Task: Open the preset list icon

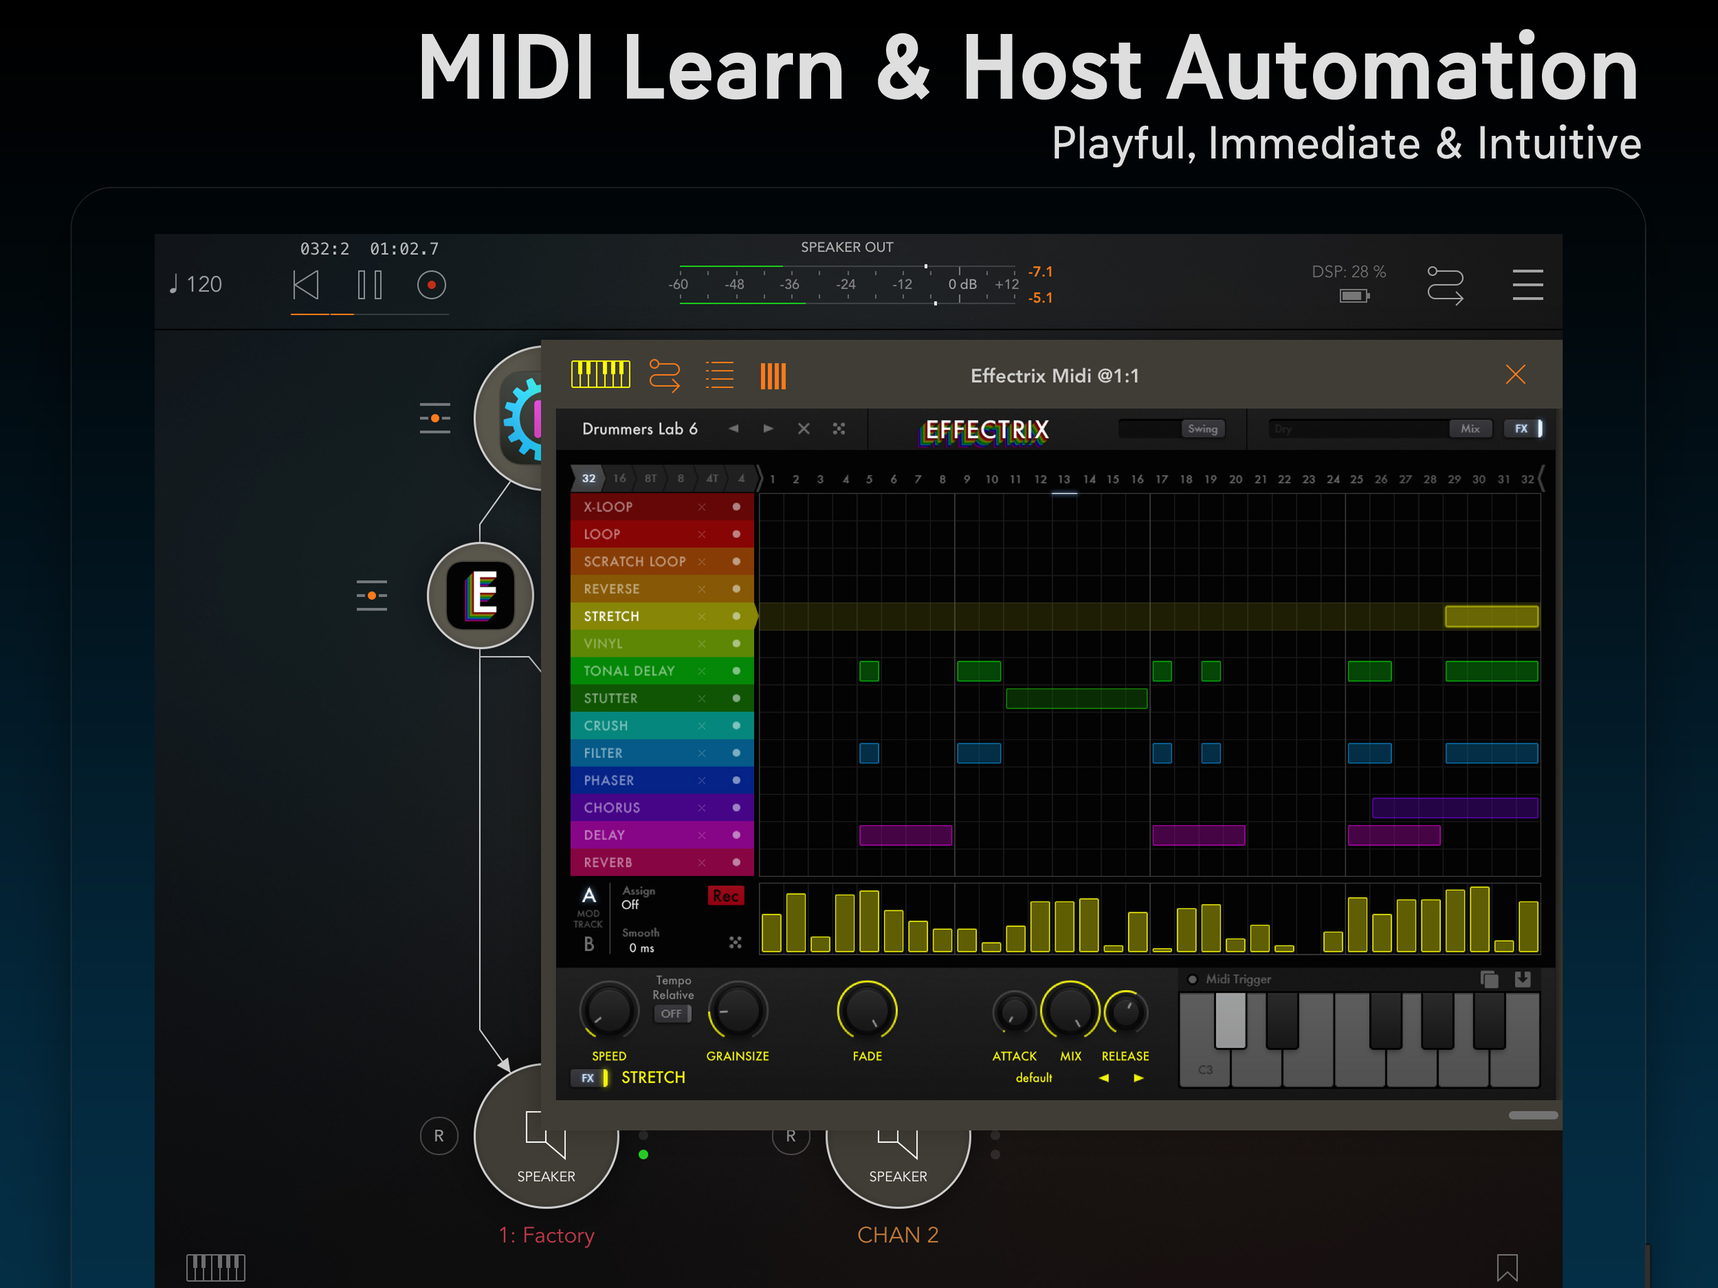Action: 719,375
